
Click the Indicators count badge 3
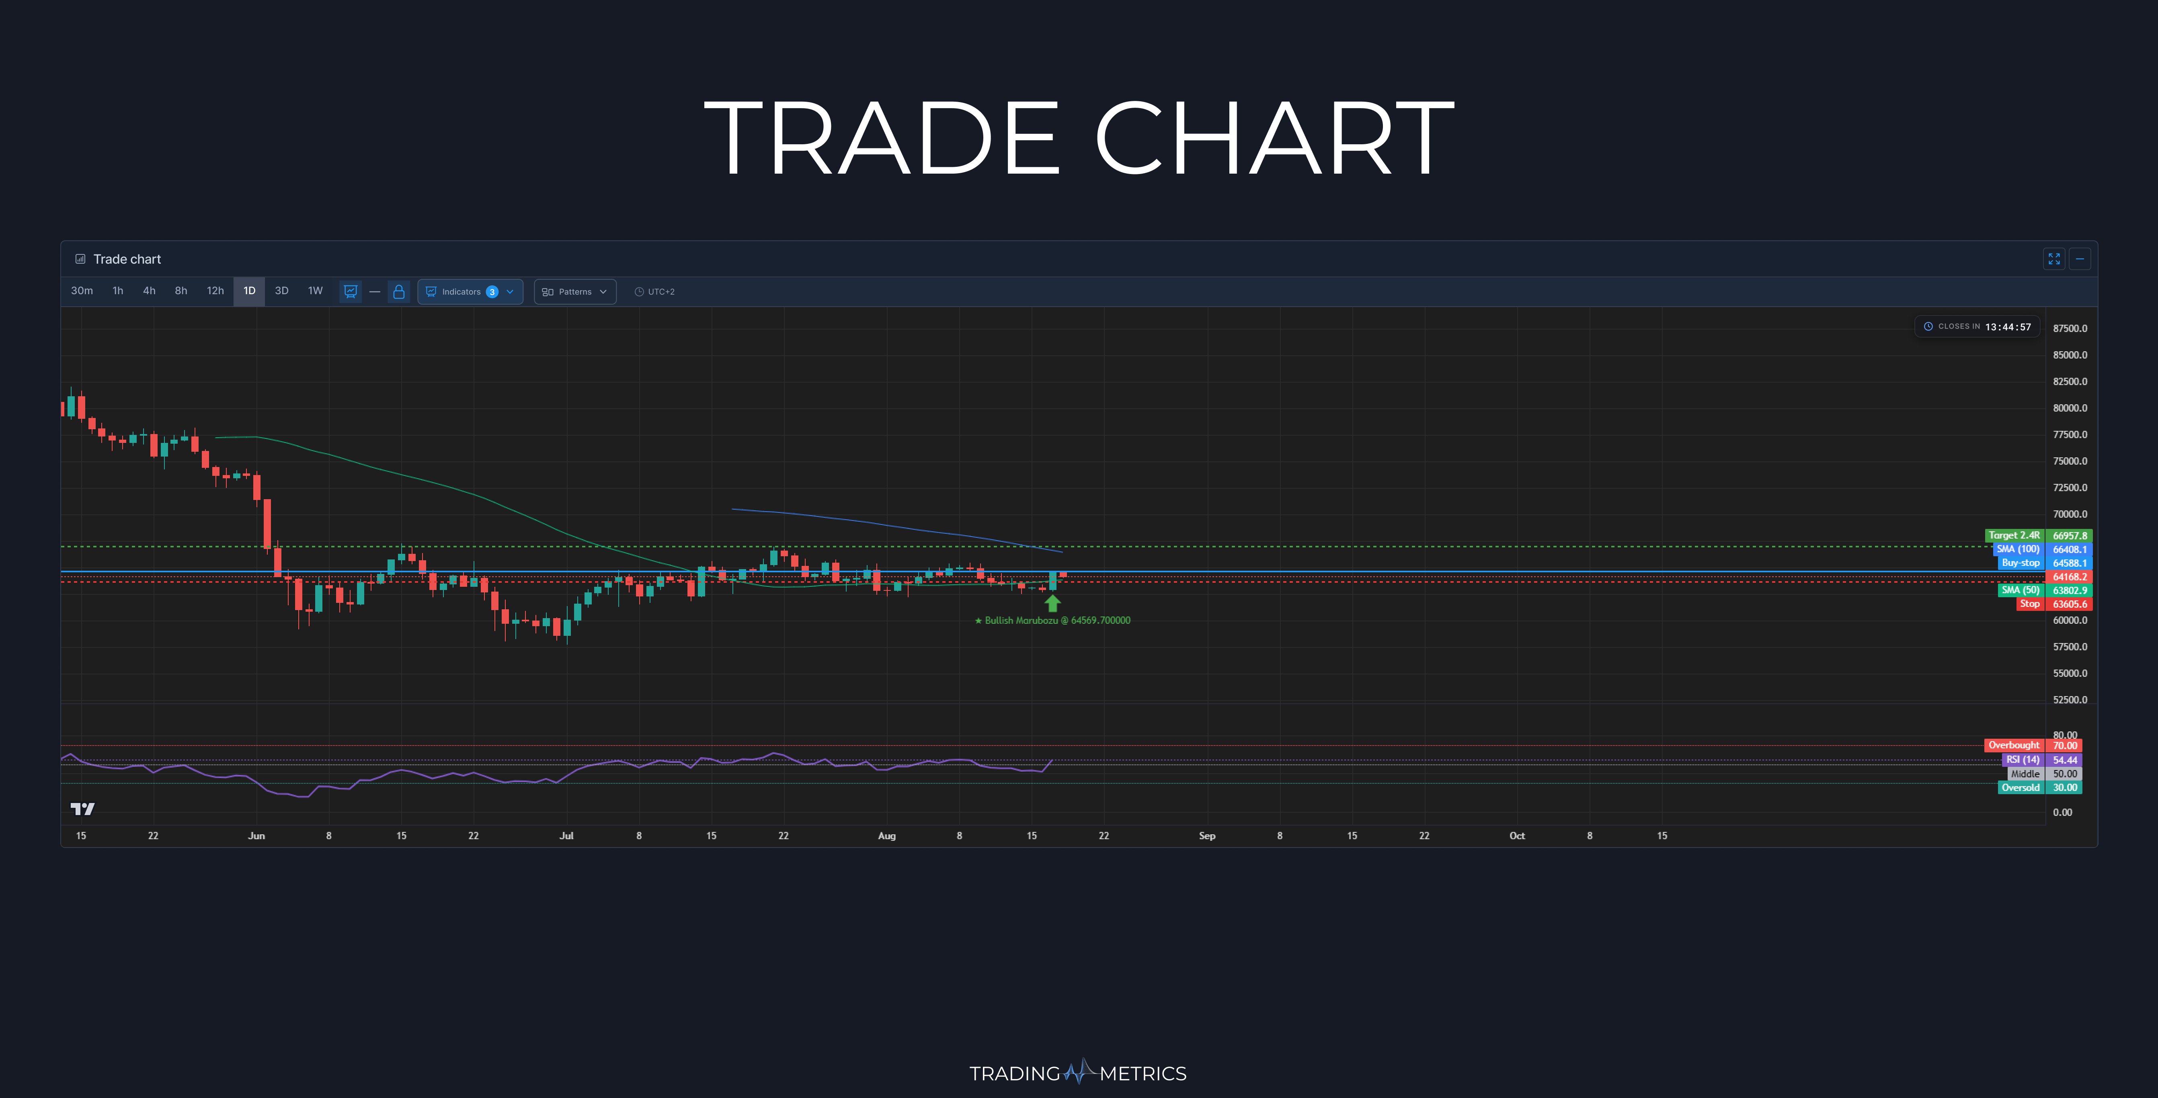click(492, 291)
